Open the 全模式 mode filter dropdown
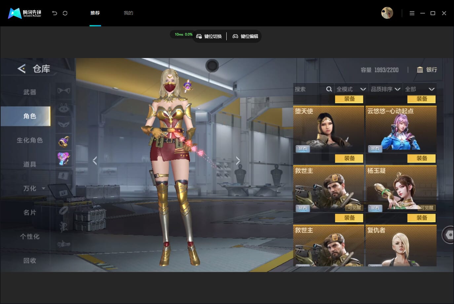The width and height of the screenshot is (454, 304). tap(351, 89)
